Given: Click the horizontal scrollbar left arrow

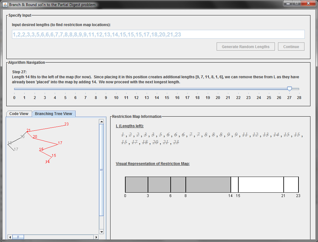Looking at the screenshot, I should pos(10,237).
